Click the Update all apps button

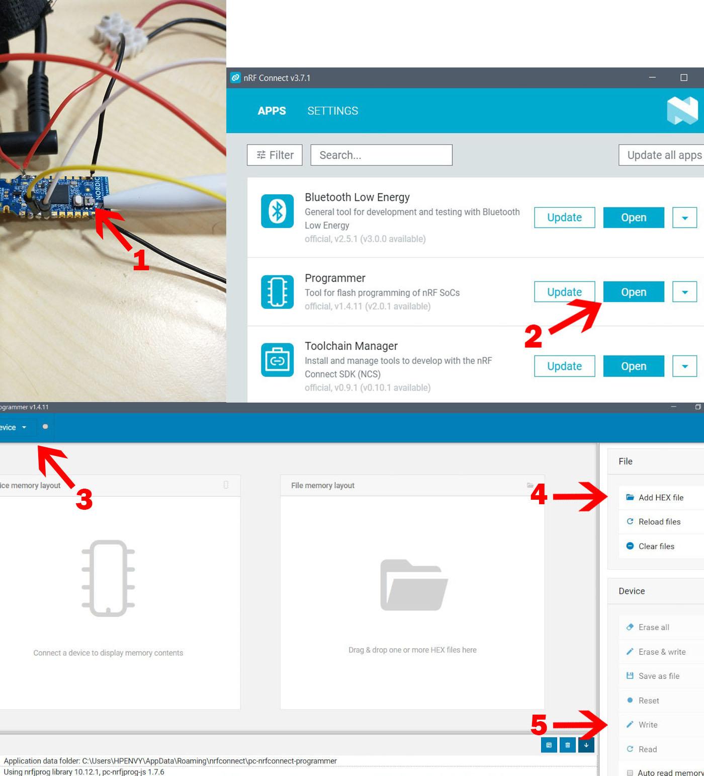661,155
